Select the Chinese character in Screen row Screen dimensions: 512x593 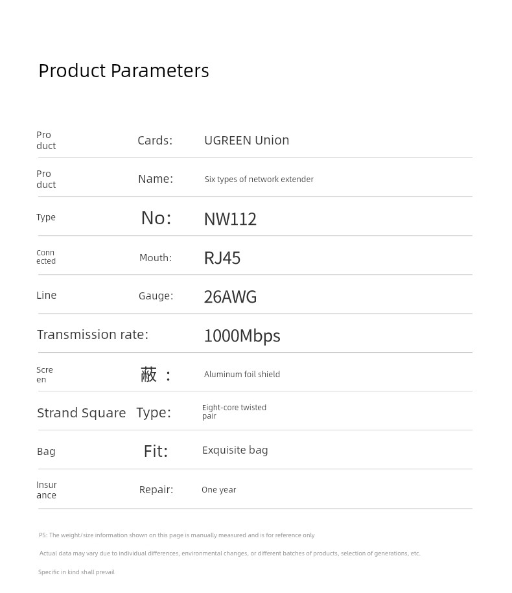click(x=148, y=375)
